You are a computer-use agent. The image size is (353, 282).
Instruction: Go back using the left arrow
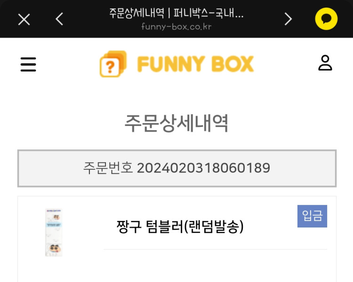coord(59,19)
